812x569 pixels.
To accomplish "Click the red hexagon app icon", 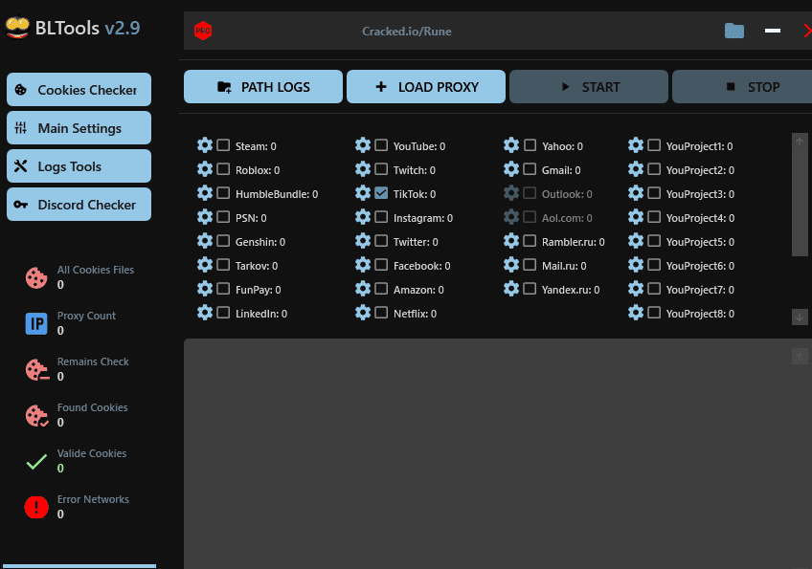I will pos(202,30).
